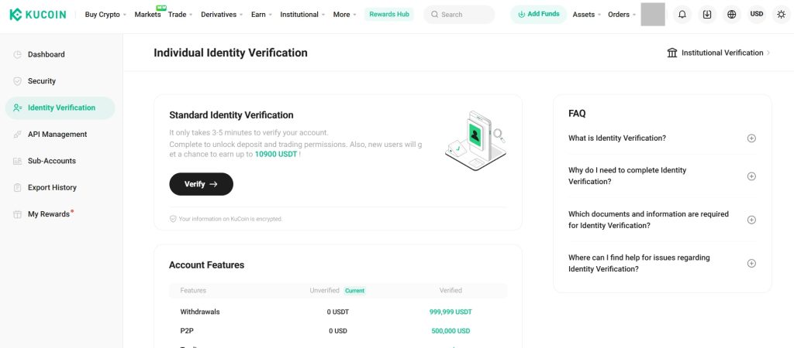Click the 'Standard Identity Verification' heading
794x348 pixels.
point(231,115)
